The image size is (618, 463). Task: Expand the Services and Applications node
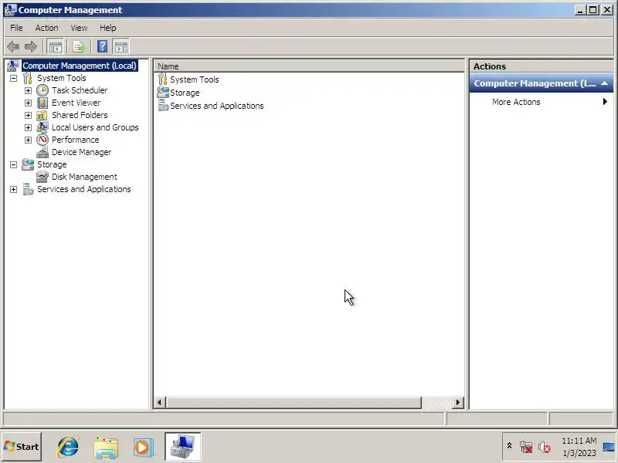[x=13, y=189]
